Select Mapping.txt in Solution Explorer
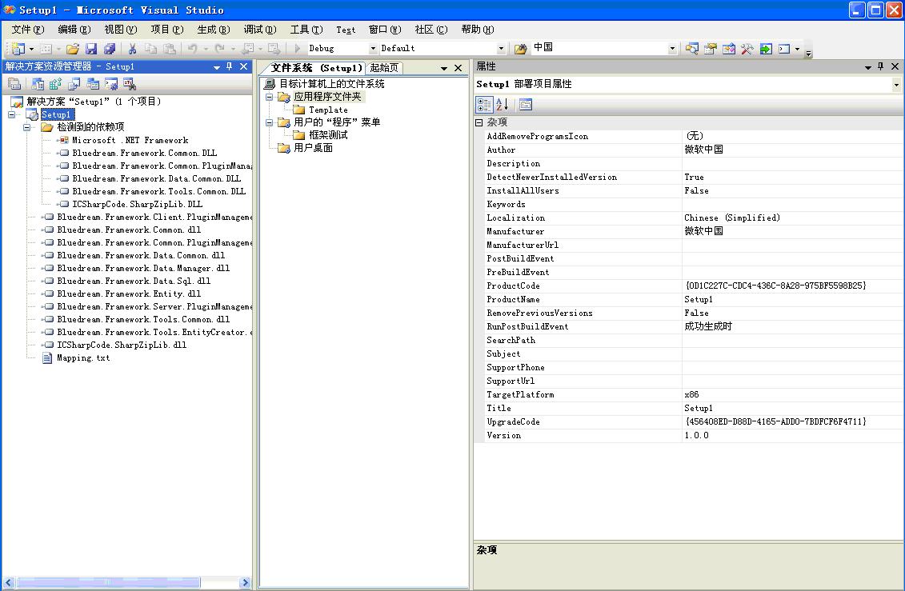Viewport: 905px width, 591px height. coord(83,358)
